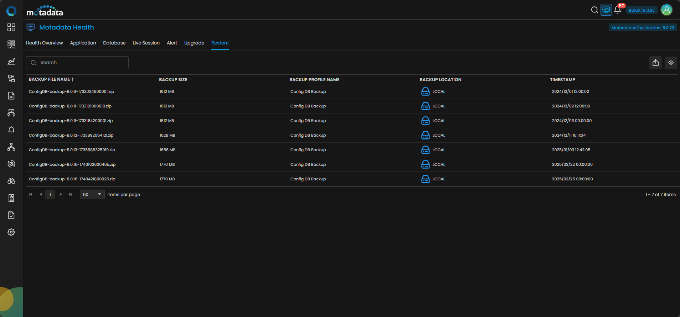Screen dimensions: 680x317
Task: Sort by Backup Profile Name column header
Action: pyautogui.click(x=314, y=80)
